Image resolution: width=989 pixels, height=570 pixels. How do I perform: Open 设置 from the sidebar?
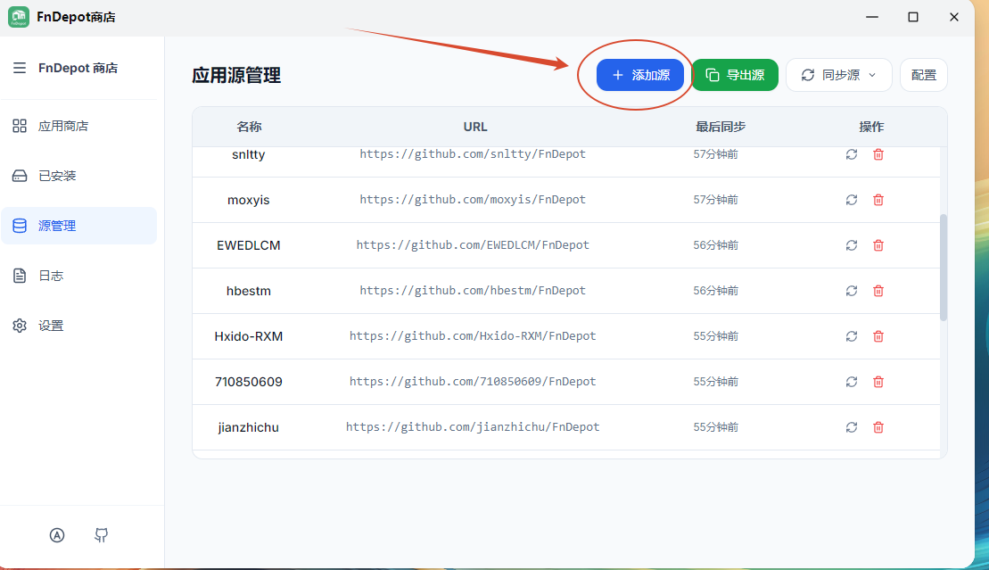[x=78, y=325]
